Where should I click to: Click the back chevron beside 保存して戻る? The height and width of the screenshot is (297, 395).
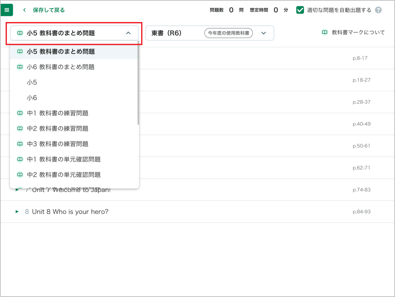coord(24,10)
